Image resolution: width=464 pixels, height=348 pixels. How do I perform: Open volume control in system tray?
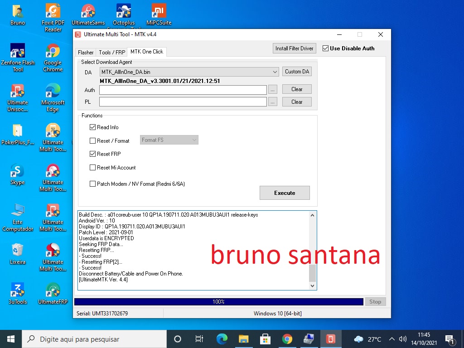pyautogui.click(x=402, y=339)
